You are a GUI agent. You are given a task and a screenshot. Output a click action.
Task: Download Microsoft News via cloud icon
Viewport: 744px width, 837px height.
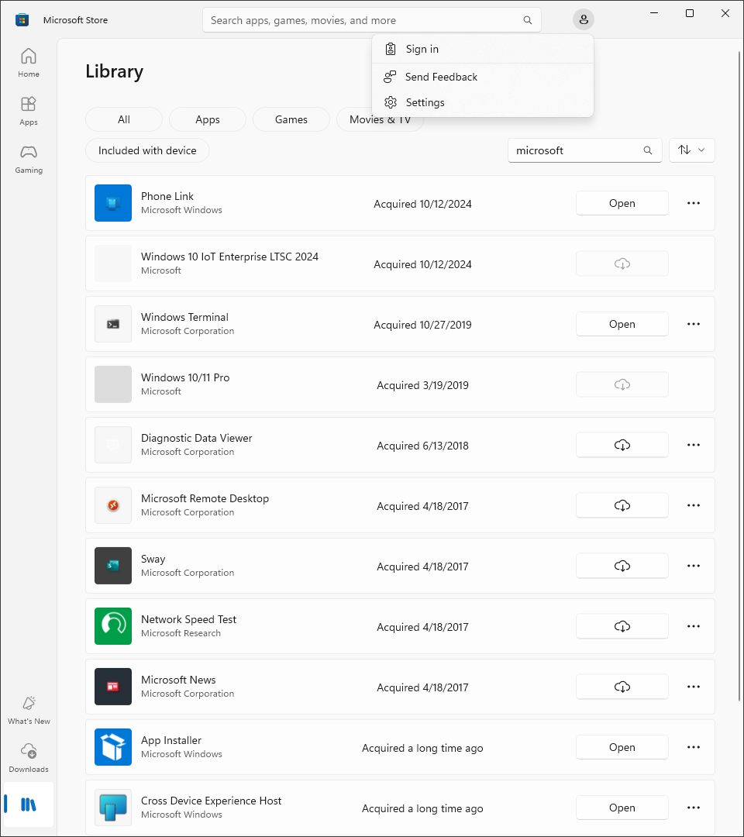click(x=622, y=687)
